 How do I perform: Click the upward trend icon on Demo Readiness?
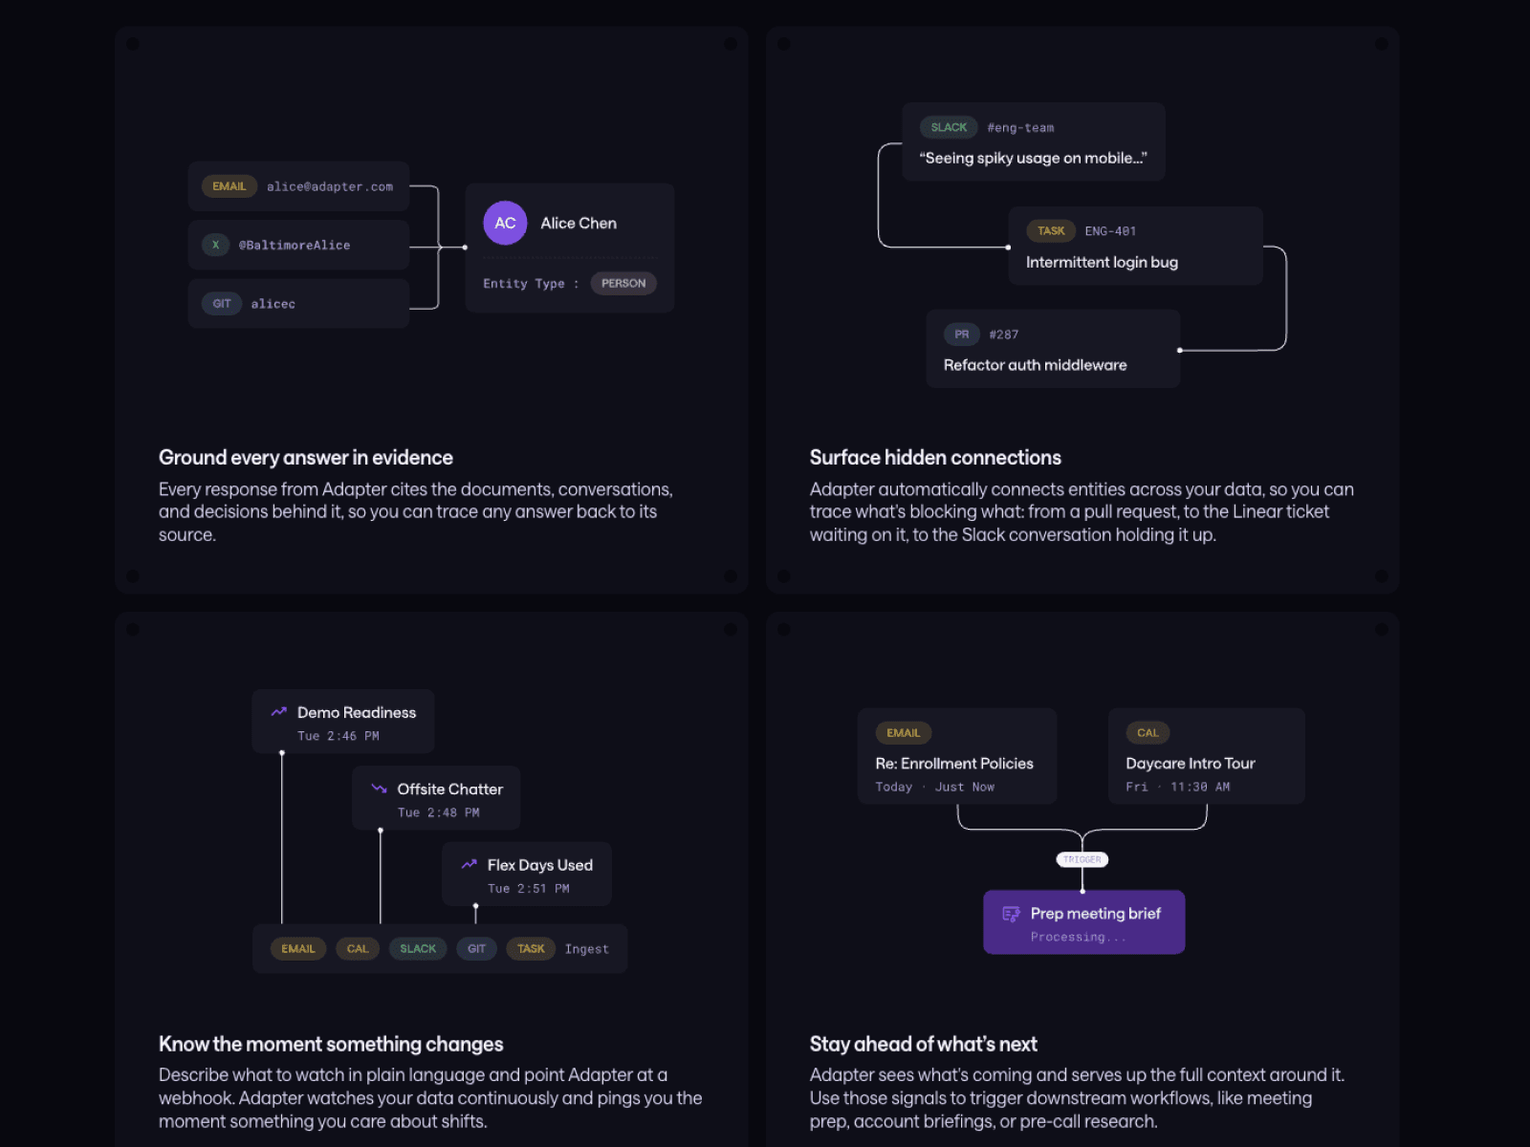[x=279, y=712]
